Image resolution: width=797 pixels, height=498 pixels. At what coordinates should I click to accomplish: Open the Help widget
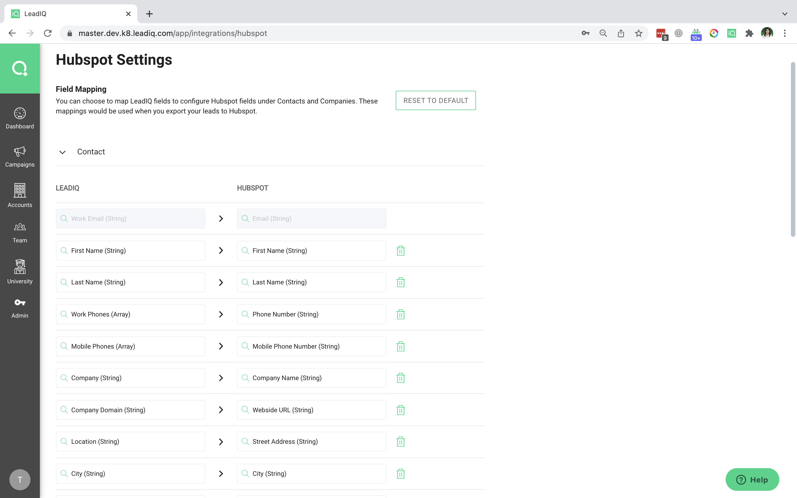[x=752, y=479]
